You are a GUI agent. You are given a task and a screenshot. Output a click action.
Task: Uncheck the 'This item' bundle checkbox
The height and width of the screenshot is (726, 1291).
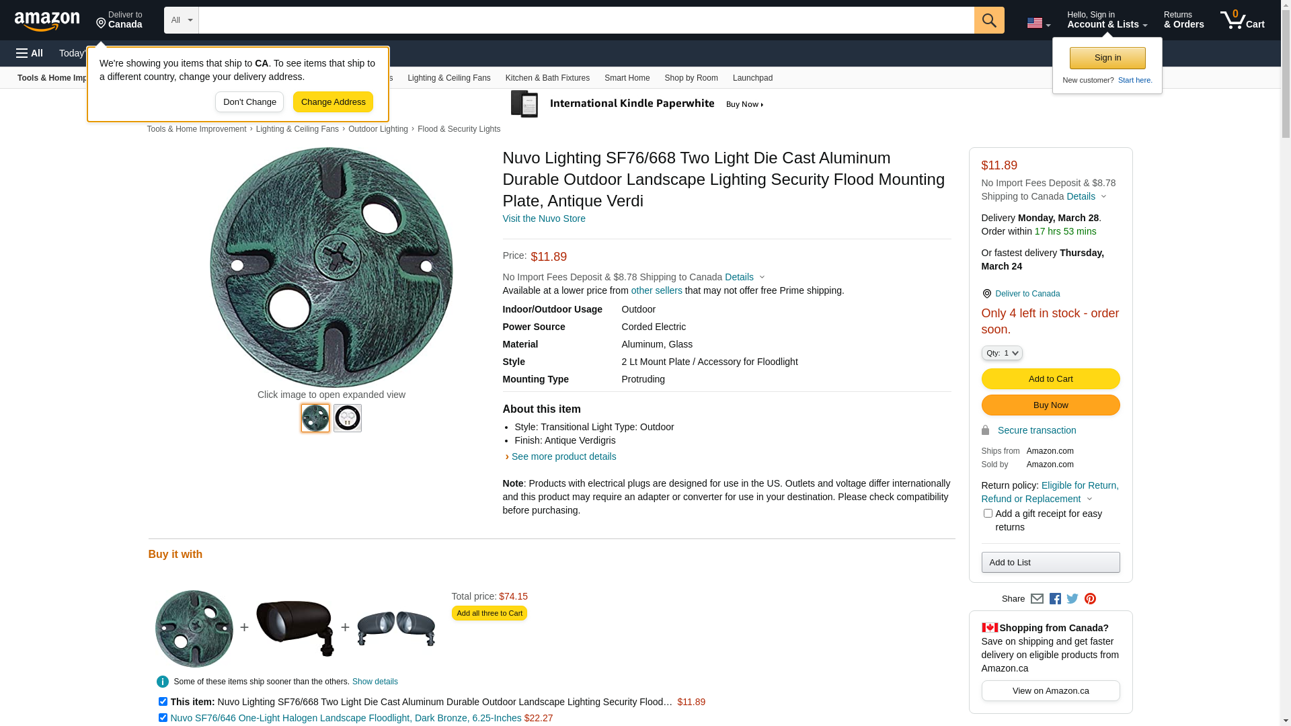[163, 701]
